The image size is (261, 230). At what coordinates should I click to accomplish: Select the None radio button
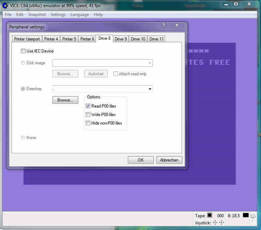coord(23,138)
